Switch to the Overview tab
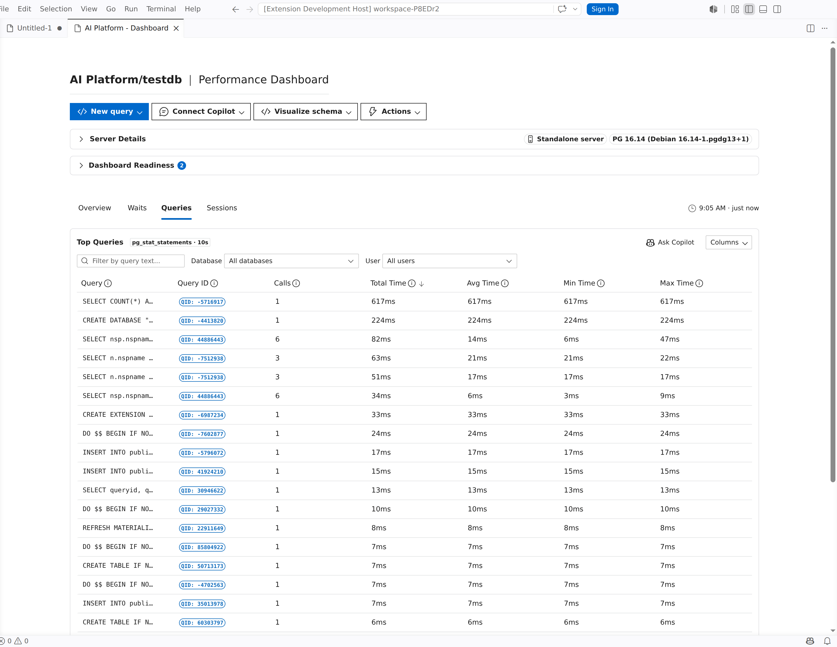The width and height of the screenshot is (837, 647). pyautogui.click(x=95, y=208)
